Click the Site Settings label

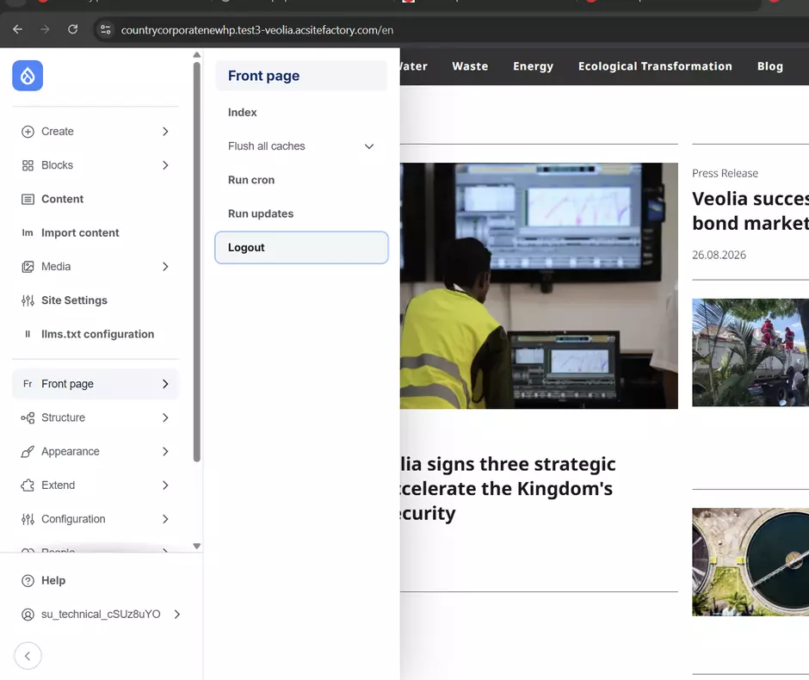pyautogui.click(x=74, y=300)
